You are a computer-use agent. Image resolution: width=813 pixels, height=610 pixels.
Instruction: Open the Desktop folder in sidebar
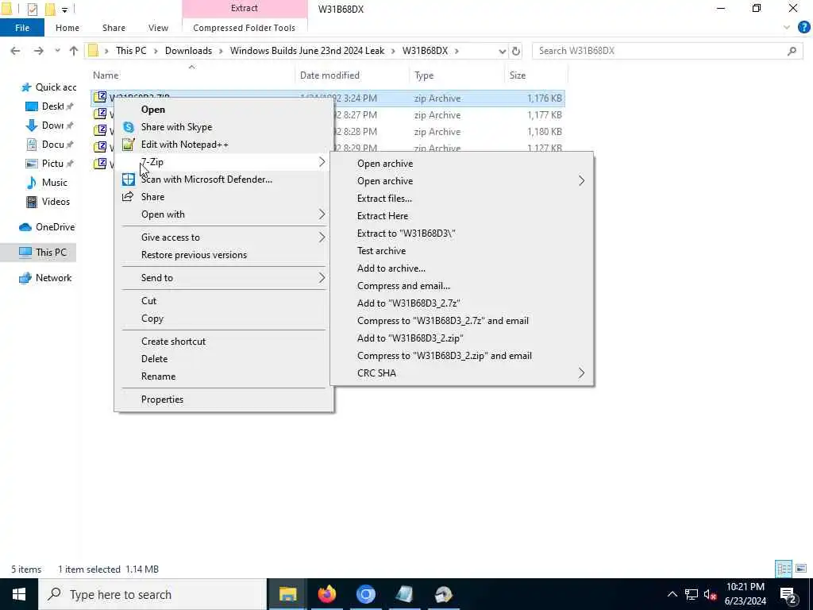click(x=48, y=106)
